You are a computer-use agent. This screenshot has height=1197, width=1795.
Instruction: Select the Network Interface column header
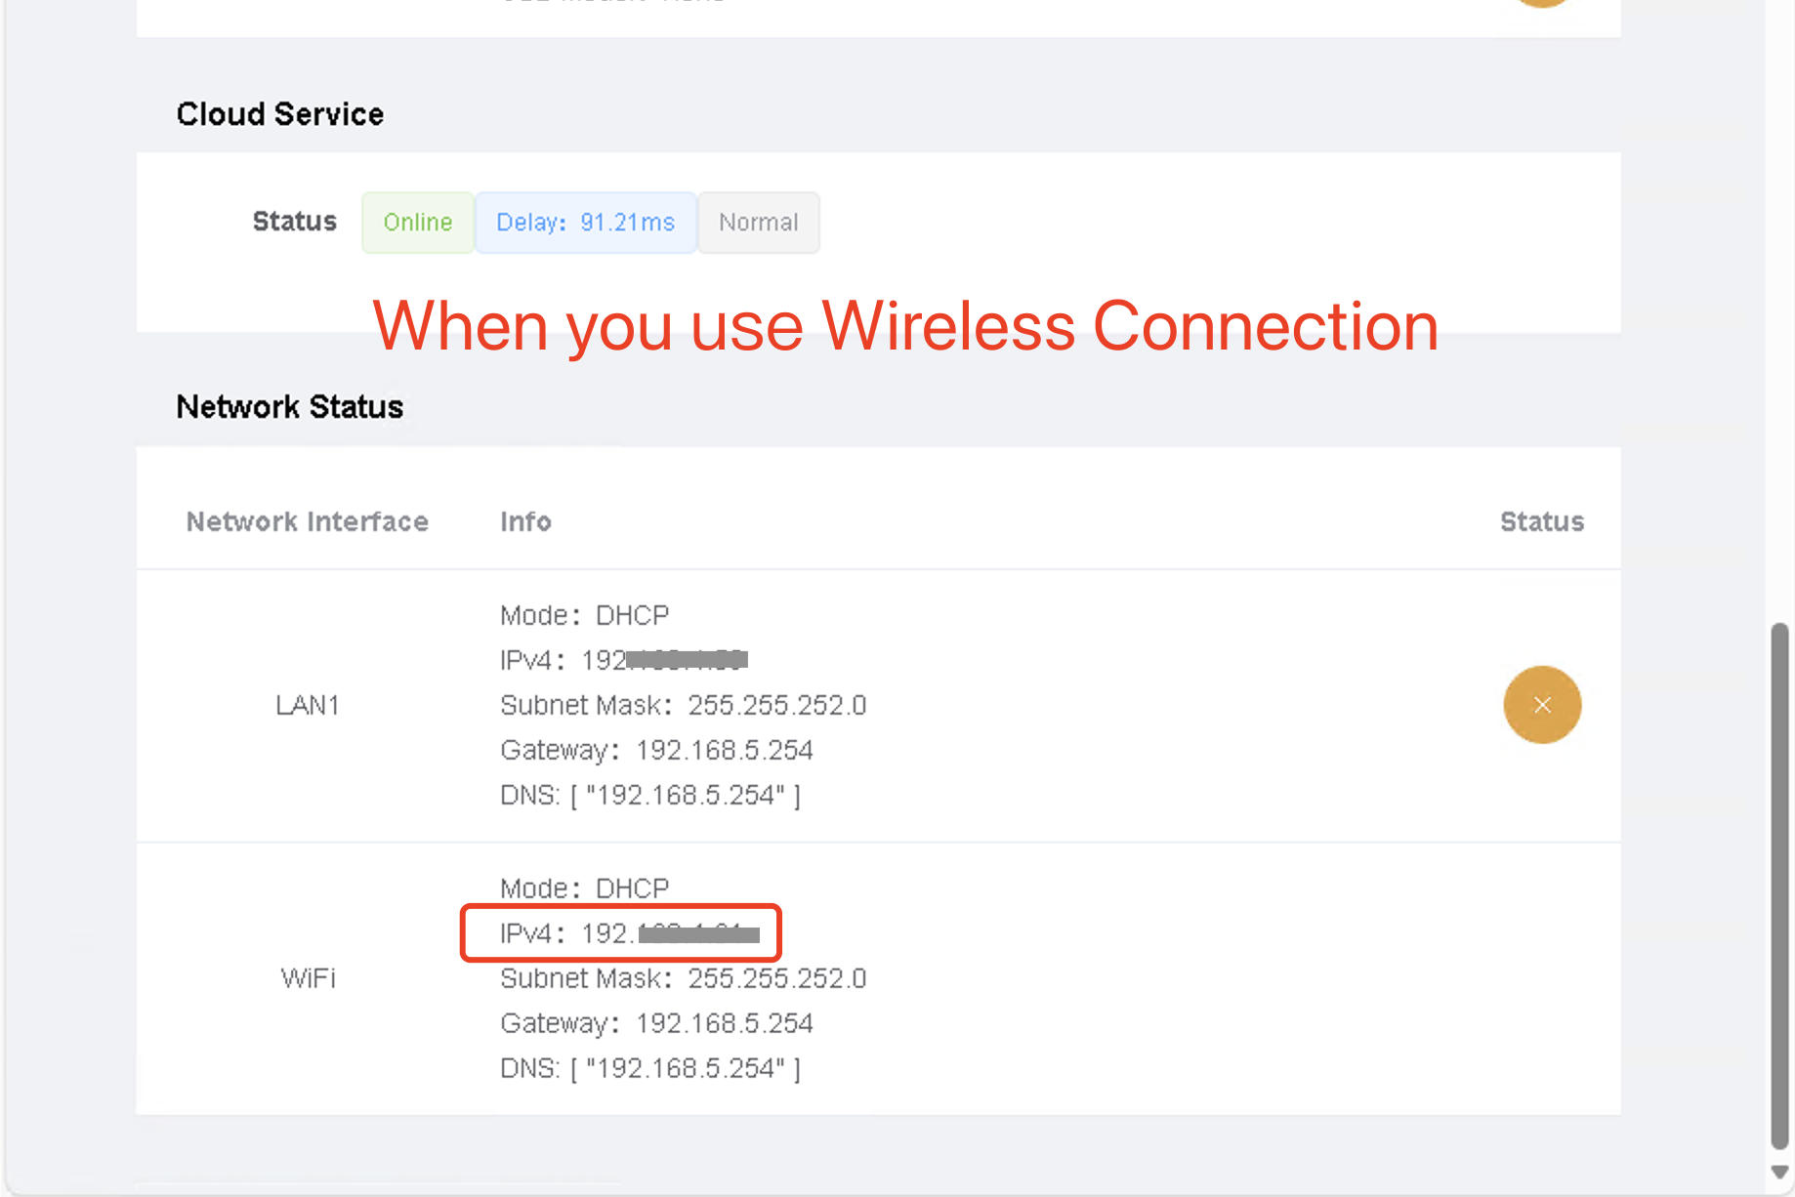tap(307, 522)
